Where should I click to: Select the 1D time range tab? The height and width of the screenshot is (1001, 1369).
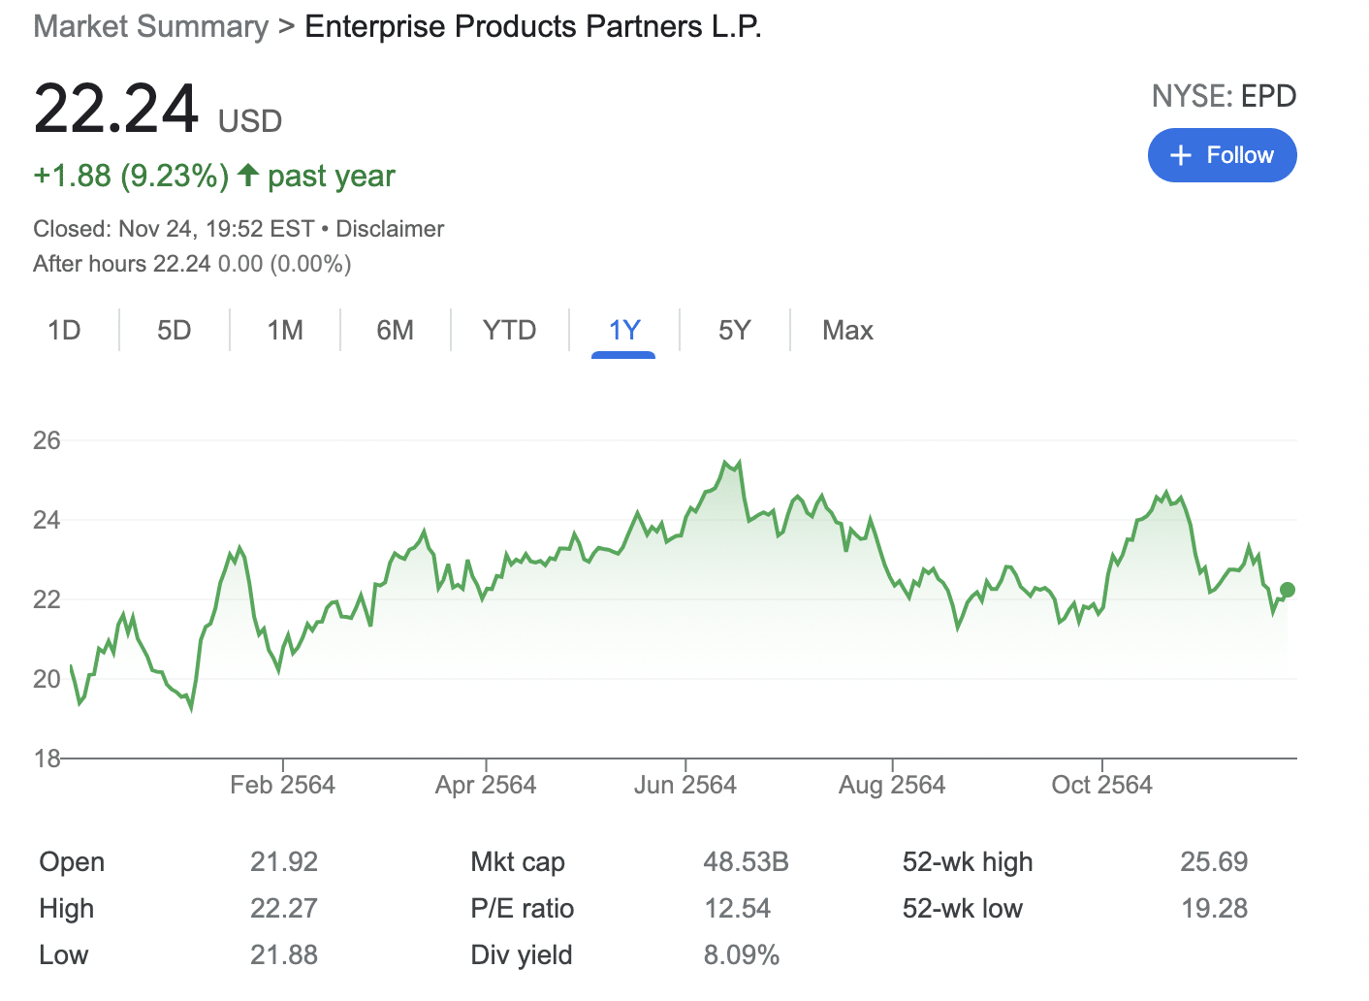pyautogui.click(x=64, y=331)
